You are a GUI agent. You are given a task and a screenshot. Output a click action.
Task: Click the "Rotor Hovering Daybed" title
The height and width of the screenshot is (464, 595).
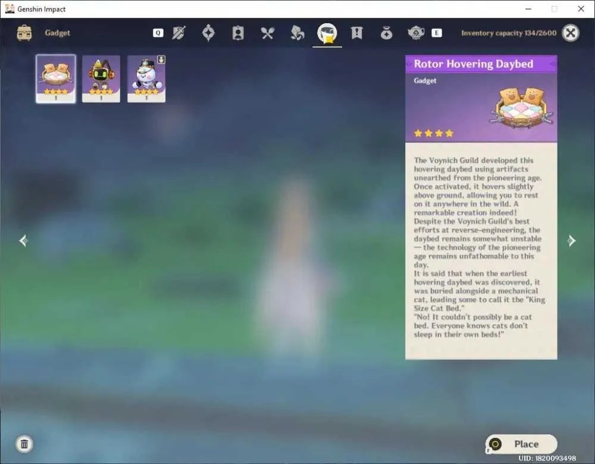click(x=473, y=64)
